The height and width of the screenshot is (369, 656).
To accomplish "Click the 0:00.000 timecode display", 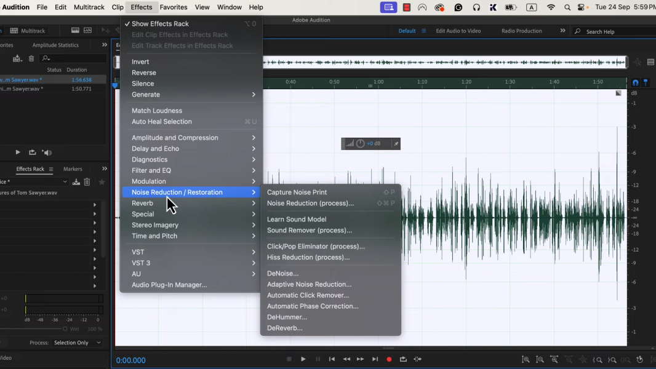I will point(130,360).
